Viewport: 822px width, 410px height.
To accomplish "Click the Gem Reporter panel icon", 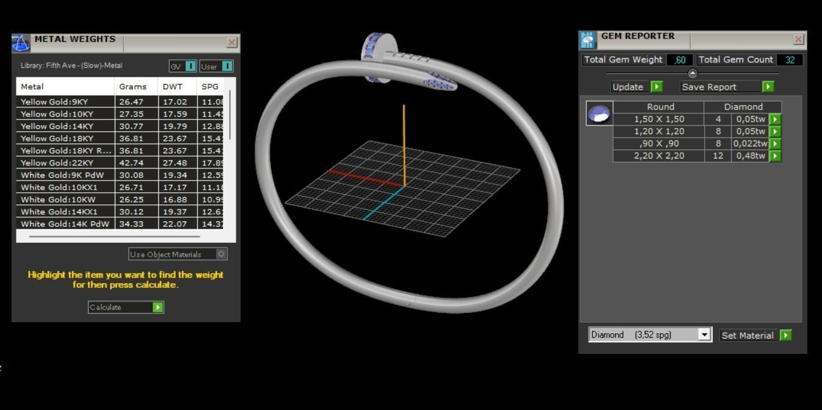I will (x=587, y=40).
